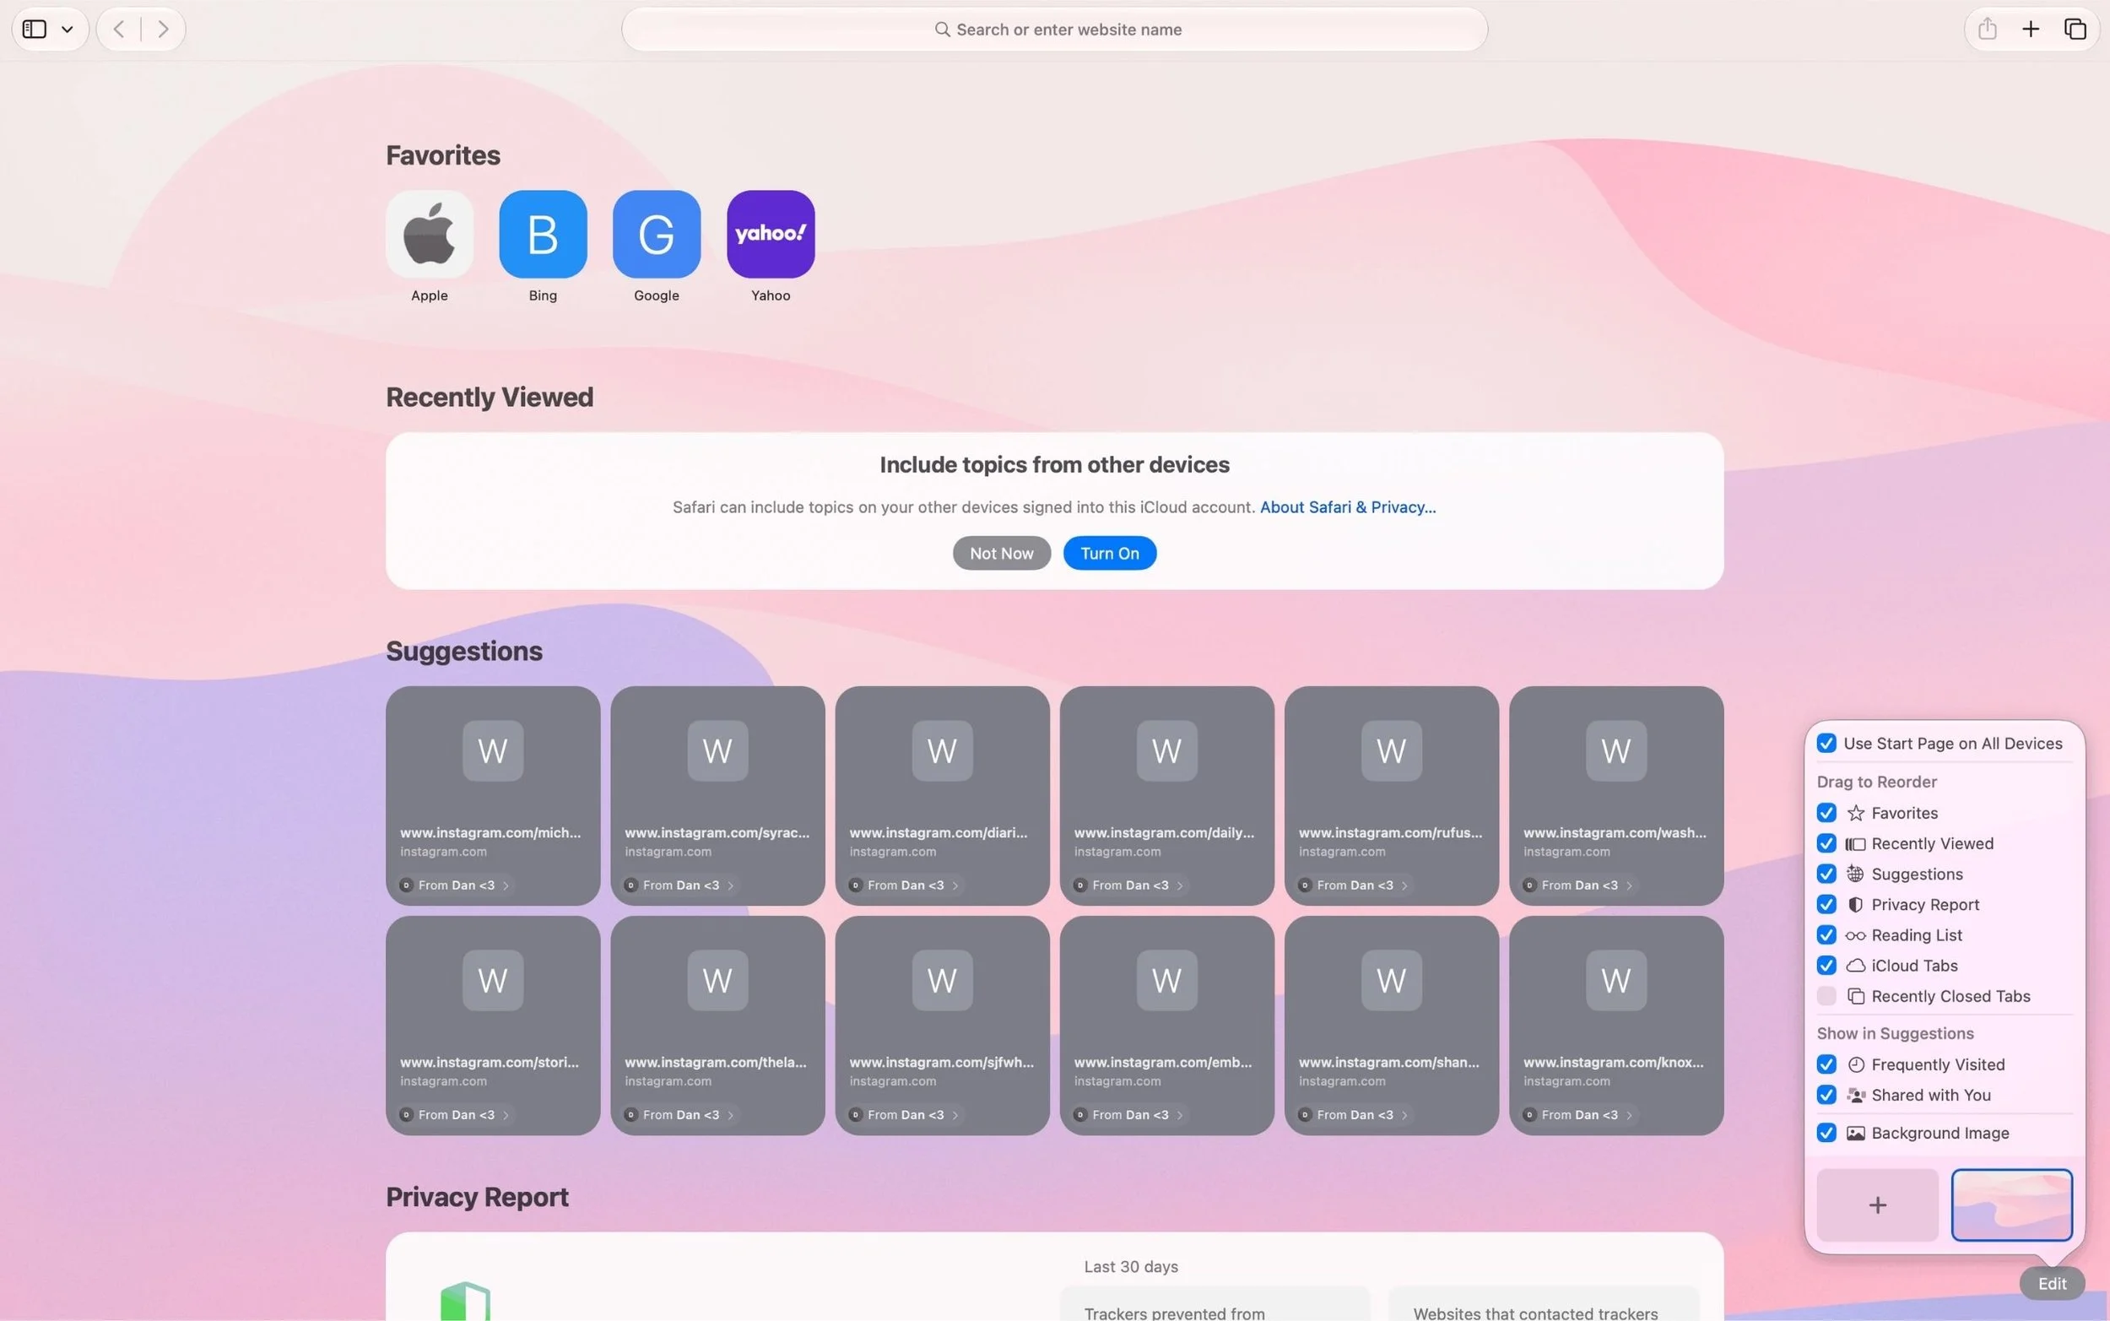Uncheck the iCloud Tabs checkbox
Screen dimensions: 2110x1321
[1826, 966]
